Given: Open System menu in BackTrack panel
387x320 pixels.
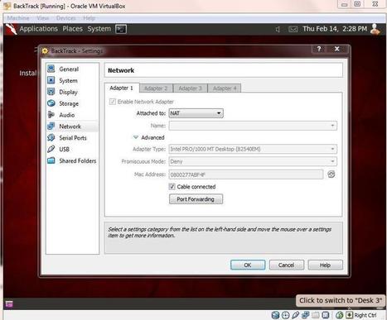Looking at the screenshot, I should click(99, 29).
